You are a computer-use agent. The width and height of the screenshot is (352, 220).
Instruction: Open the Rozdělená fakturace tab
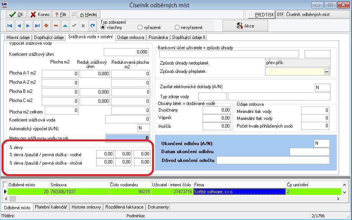coord(124,207)
